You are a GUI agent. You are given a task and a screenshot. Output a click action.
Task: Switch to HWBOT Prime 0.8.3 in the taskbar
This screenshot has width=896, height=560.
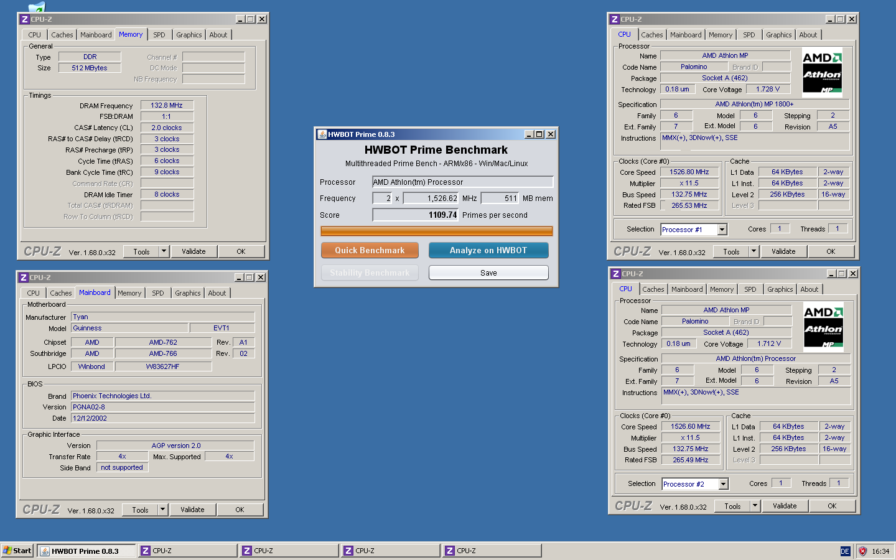click(x=86, y=551)
